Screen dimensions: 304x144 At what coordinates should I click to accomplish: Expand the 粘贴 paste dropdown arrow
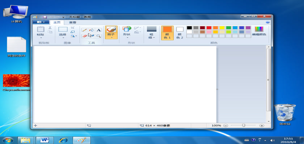click(x=41, y=38)
